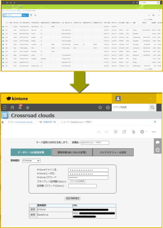Go to previous record with up chevron
This screenshot has width=163, height=228.
point(99,132)
